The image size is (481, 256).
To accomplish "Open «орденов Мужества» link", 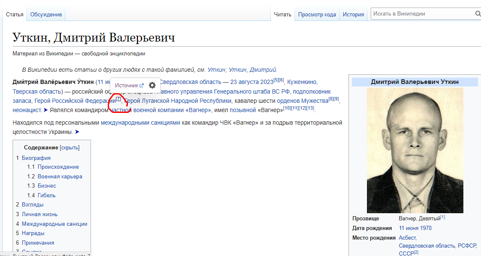I will point(302,101).
